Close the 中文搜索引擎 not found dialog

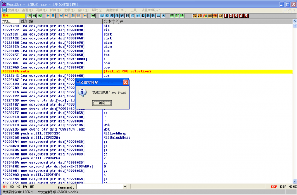pos(125,82)
